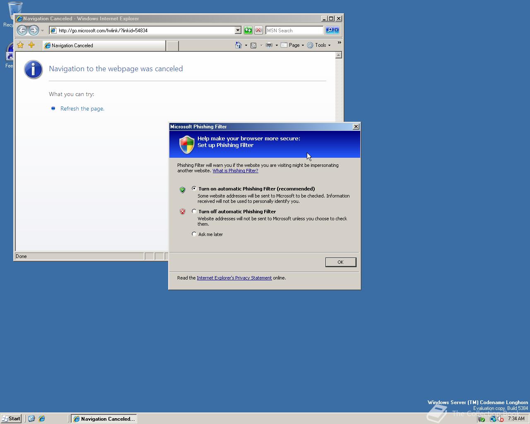The width and height of the screenshot is (530, 424).
Task: Click the security status tray icon
Action: click(x=481, y=419)
